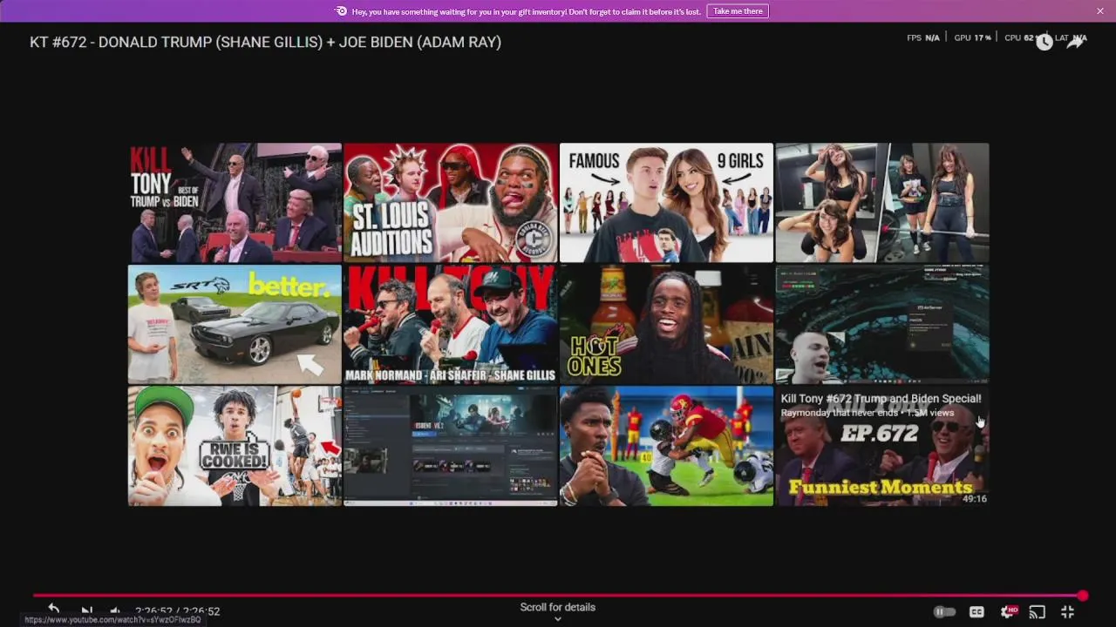Open the gym women workout thumbnail

(x=882, y=203)
